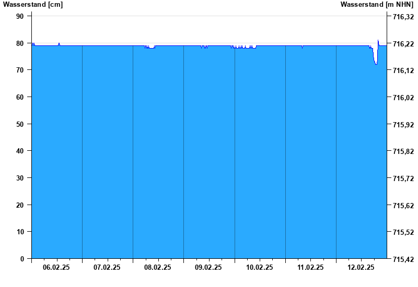Viewport: 418px width, 287px height.
Task: Select the 09.02.25 date on x-axis
Action: click(x=208, y=267)
